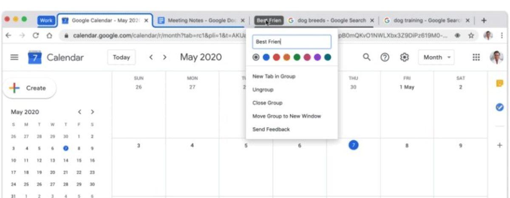The image size is (510, 198).
Task: Choose purple tab group color
Action: pyautogui.click(x=317, y=57)
